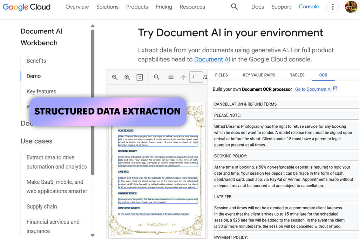
Task: Select the OCR tab
Action: [x=323, y=75]
